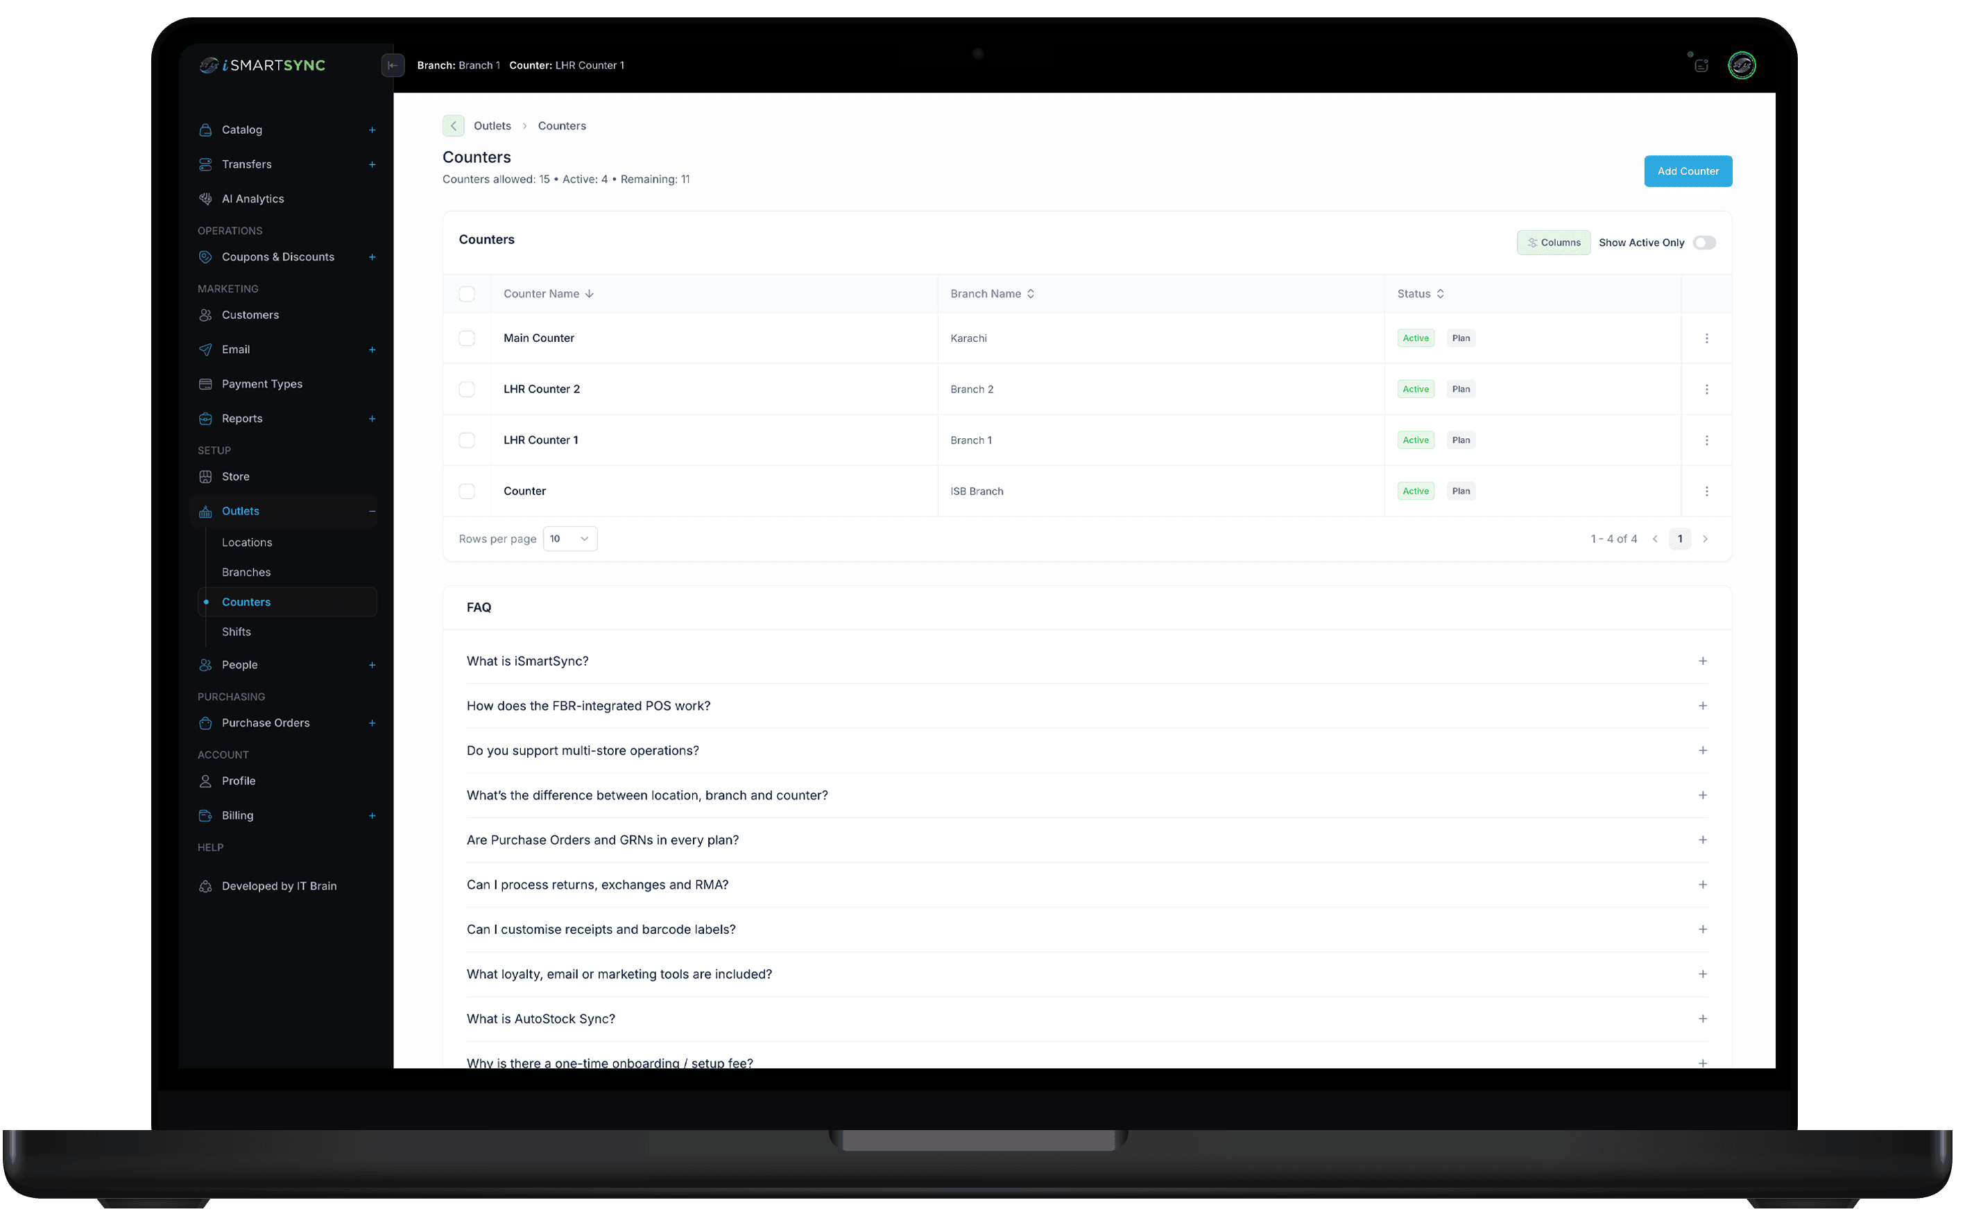Check the checkbox for LHR Counter 2 row
Screen dimensions: 1965x1223
pyautogui.click(x=467, y=389)
